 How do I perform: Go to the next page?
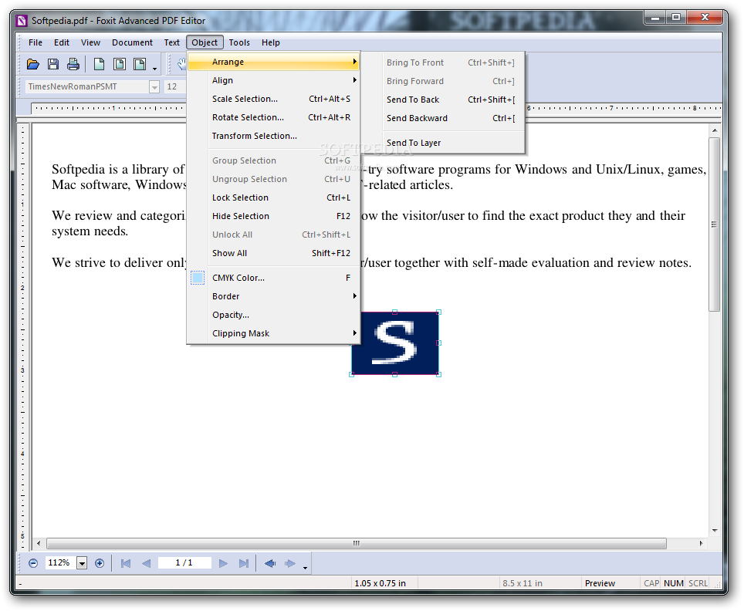[223, 563]
